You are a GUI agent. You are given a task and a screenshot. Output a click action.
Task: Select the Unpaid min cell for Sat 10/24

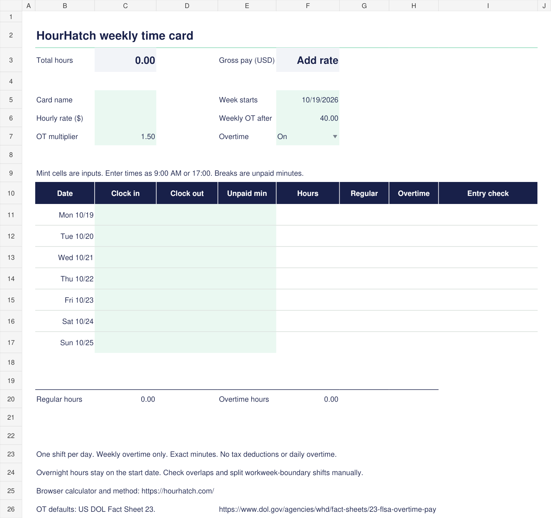(x=247, y=321)
